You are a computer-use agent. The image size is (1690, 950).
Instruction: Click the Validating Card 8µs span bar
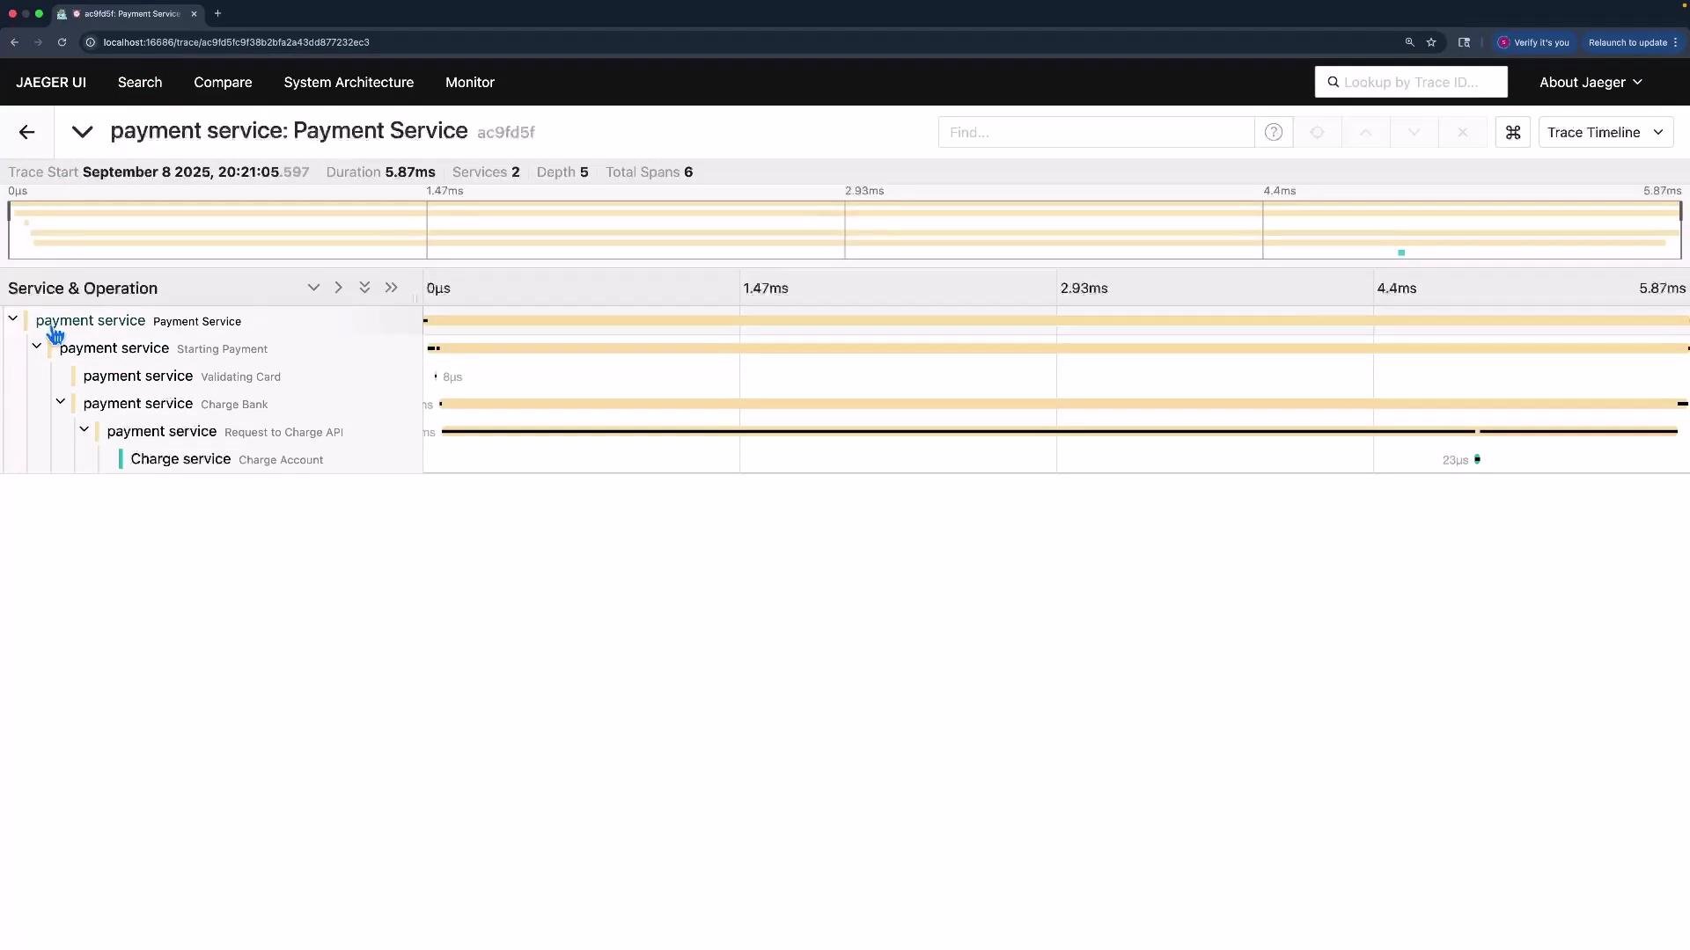[436, 376]
